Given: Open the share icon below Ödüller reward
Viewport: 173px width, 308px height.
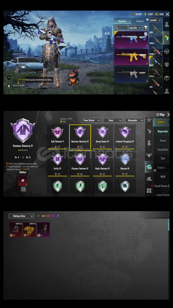Looking at the screenshot, I should click(23, 189).
